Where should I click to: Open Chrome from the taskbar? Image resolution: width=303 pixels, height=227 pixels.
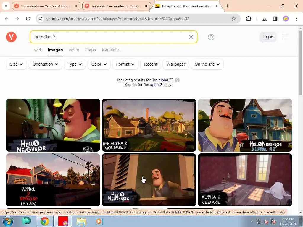point(45,221)
